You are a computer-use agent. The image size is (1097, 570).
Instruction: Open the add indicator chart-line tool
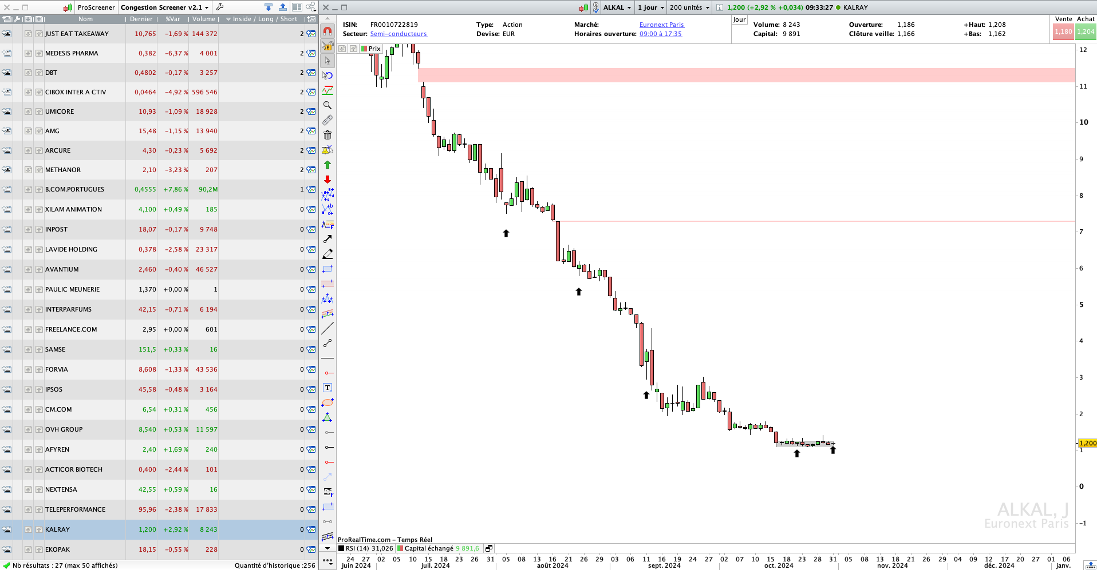click(327, 90)
